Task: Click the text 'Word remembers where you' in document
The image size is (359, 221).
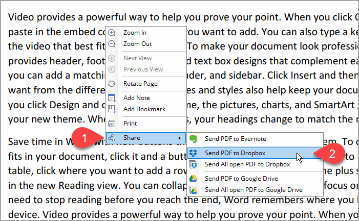Action: (x=288, y=200)
